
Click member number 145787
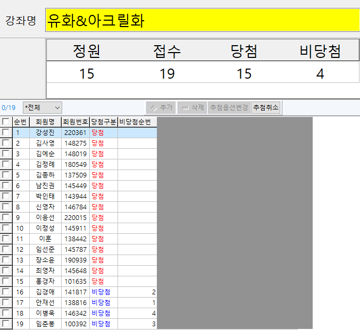[76, 249]
